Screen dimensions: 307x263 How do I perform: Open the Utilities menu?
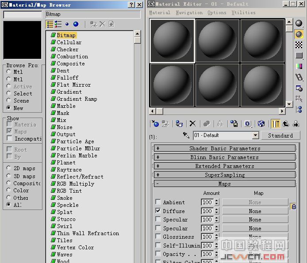pos(244,12)
